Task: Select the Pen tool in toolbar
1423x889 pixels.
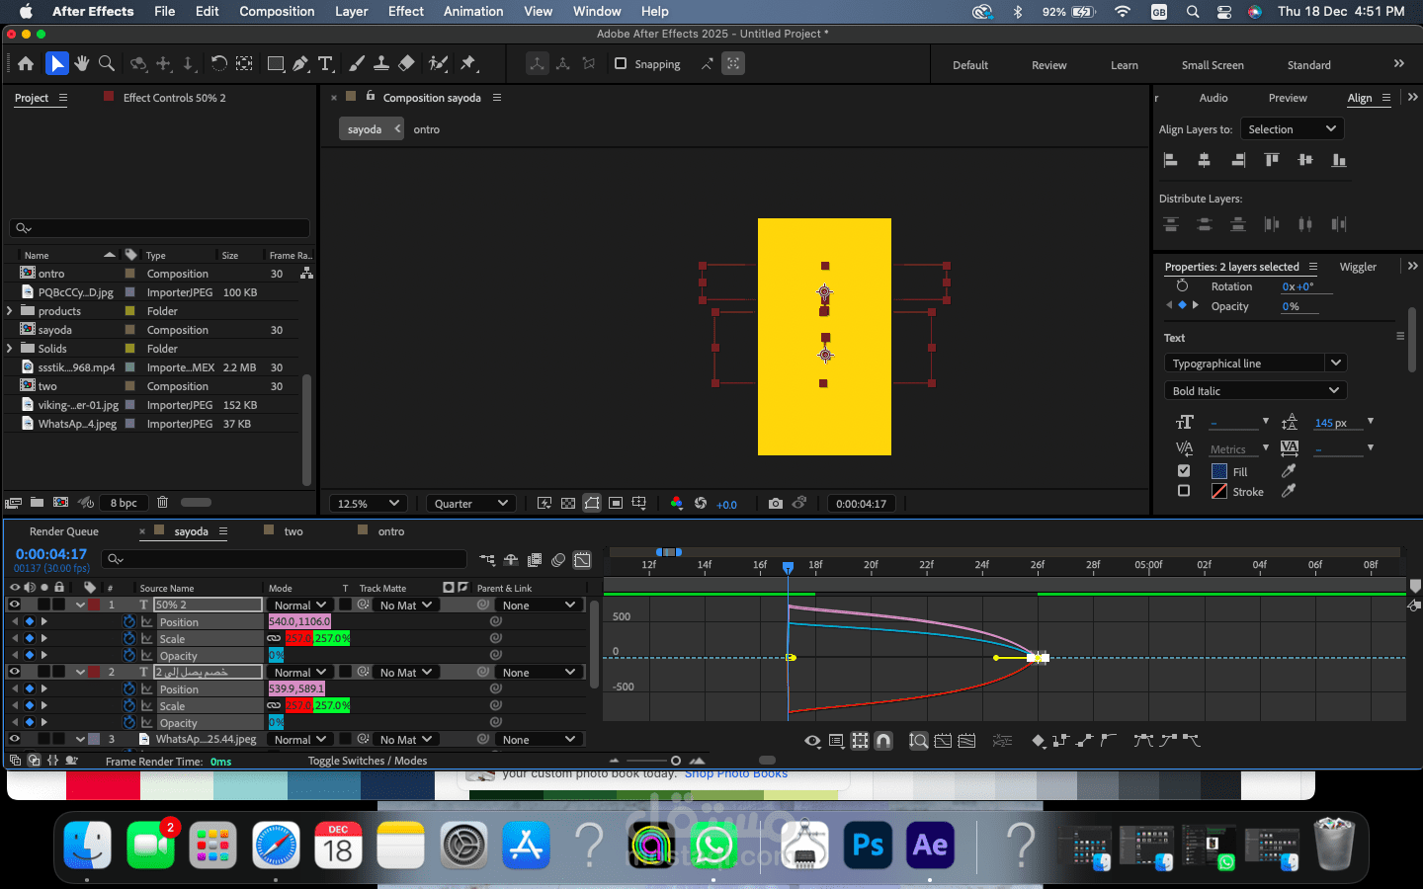Action: tap(300, 64)
